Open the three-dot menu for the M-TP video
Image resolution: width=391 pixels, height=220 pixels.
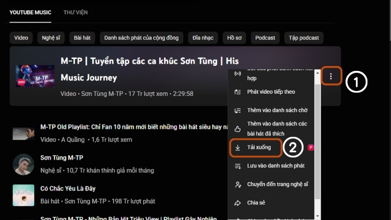click(x=331, y=76)
